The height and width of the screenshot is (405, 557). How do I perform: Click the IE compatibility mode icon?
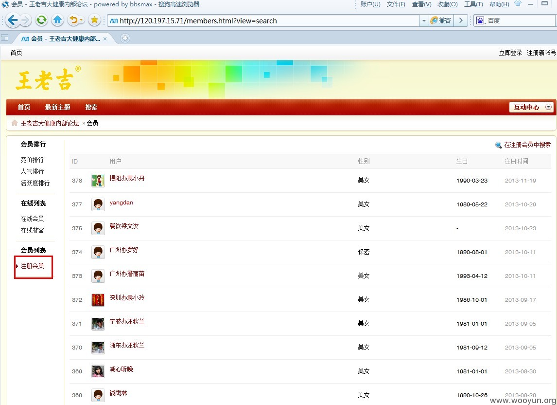434,20
